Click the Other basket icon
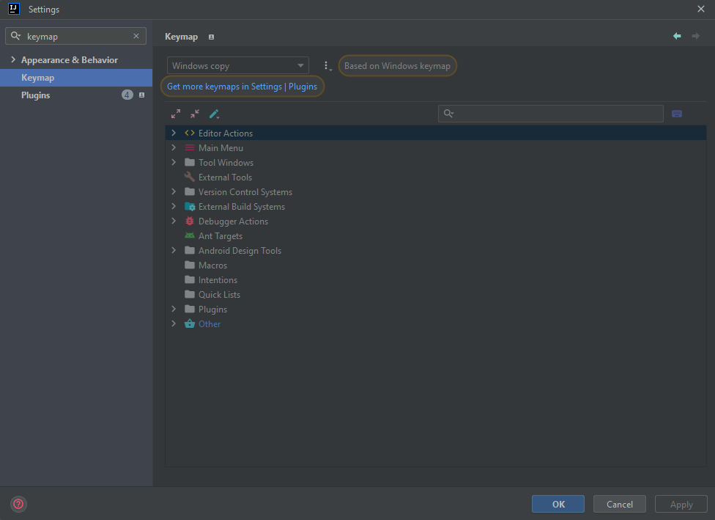Screen dimensions: 715x520 (x=190, y=323)
